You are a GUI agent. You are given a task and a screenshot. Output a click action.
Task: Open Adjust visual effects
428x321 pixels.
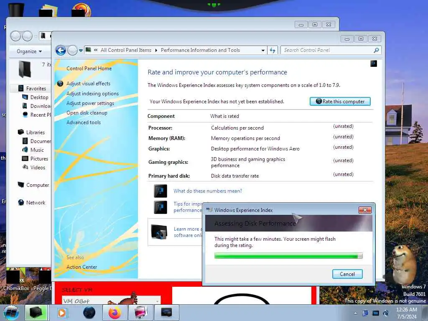89,84
